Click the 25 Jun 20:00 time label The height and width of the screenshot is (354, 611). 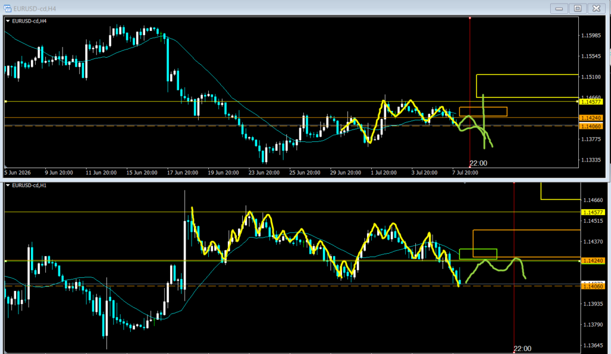coord(305,173)
